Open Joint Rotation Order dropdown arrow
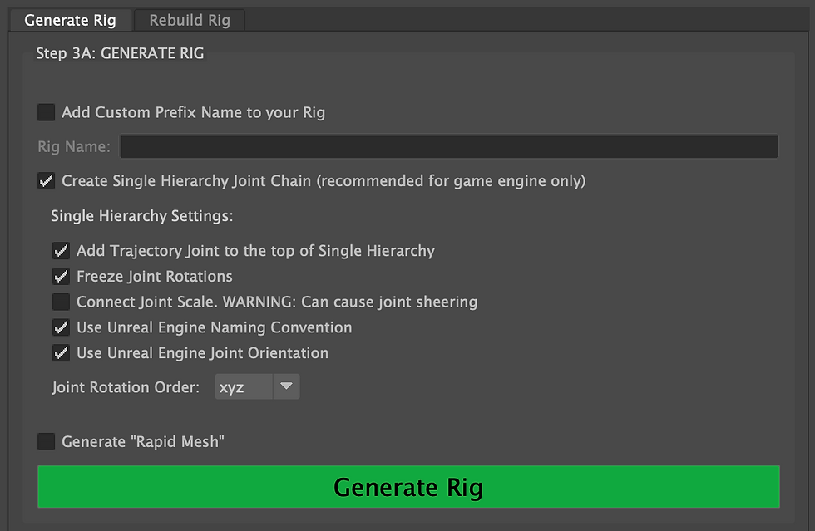 [286, 386]
